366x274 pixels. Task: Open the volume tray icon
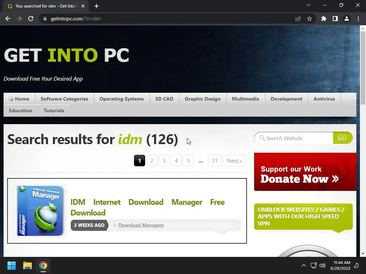tap(322, 265)
